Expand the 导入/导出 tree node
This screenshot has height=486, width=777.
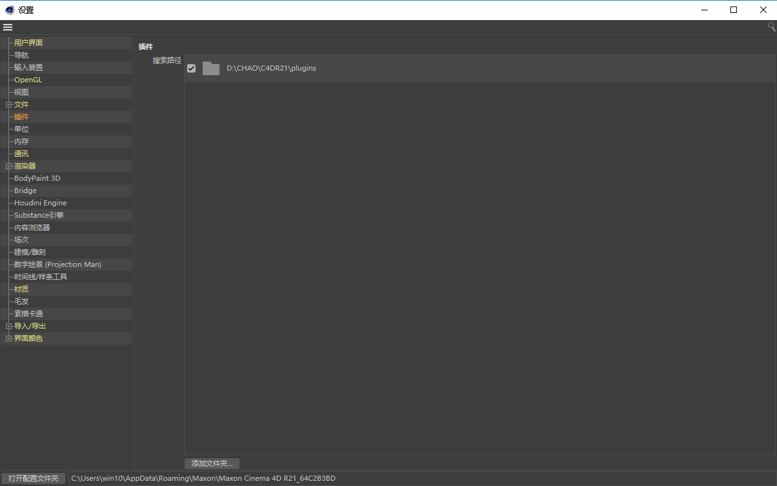click(x=8, y=326)
